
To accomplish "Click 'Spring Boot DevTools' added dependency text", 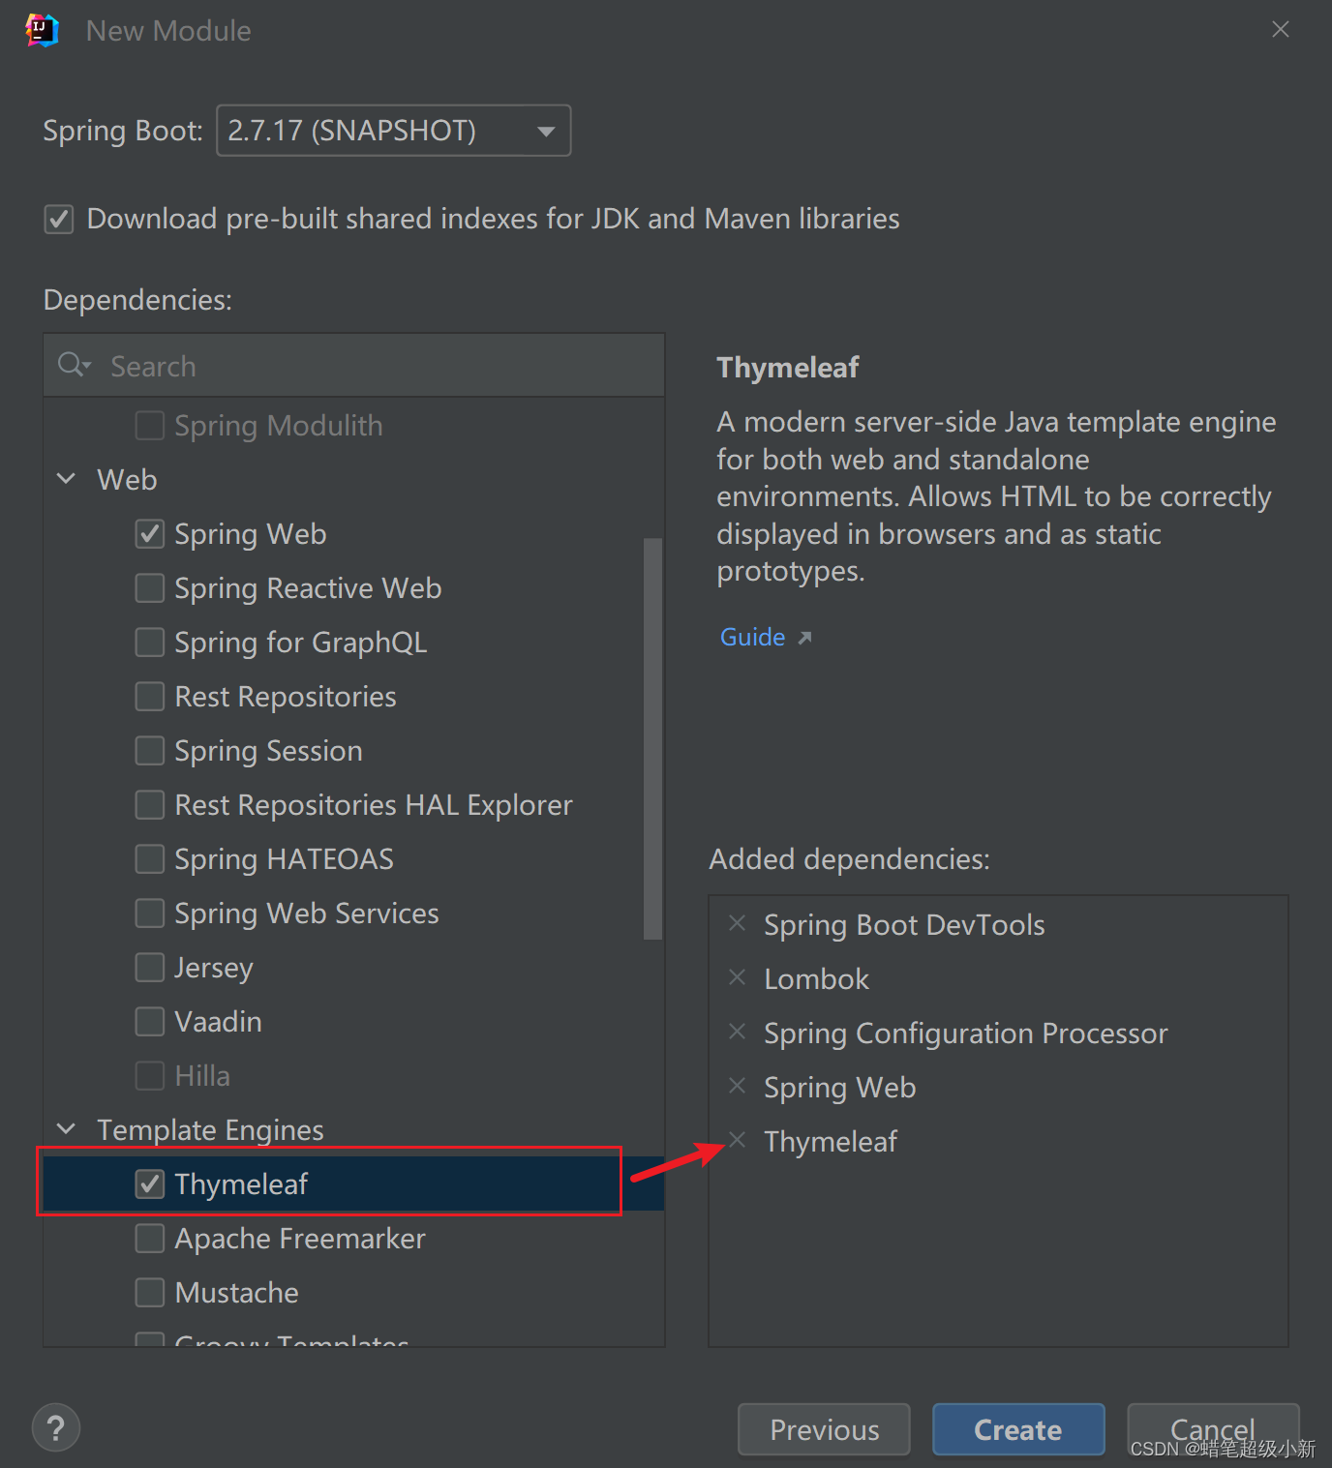I will tap(904, 925).
